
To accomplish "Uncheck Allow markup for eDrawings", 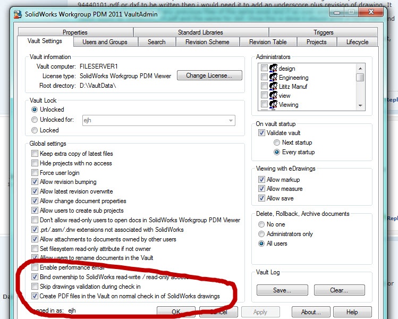I will (261, 179).
